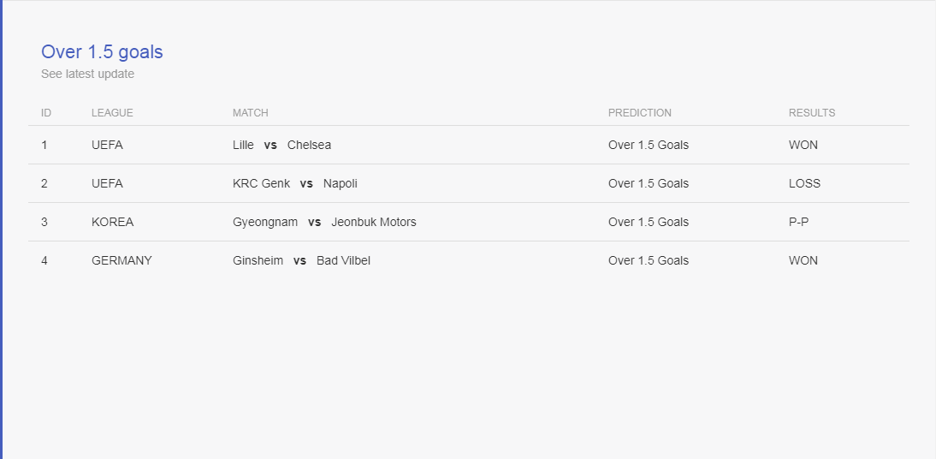
Task: Click the P-P result for Gyeongnam match
Action: pyautogui.click(x=799, y=223)
